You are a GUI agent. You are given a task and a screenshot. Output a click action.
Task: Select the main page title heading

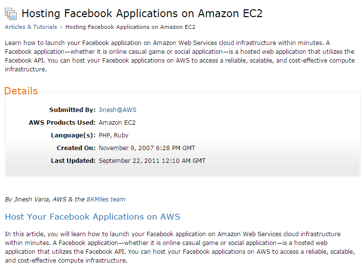142,14
